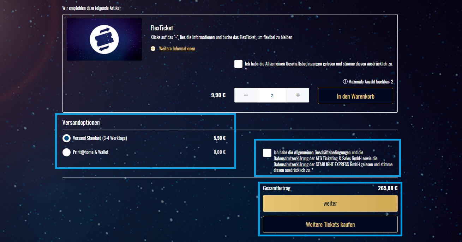Viewport: 462px width, 242px height.
Task: Increase FlexTicket quantity with the plus button
Action: tap(298, 95)
